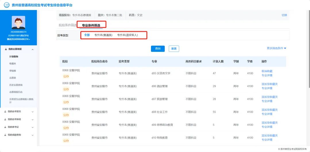The height and width of the screenshot is (152, 310).
Task: Click 添加至收藏夹 for d06 酒店管理
Action: tap(270, 84)
